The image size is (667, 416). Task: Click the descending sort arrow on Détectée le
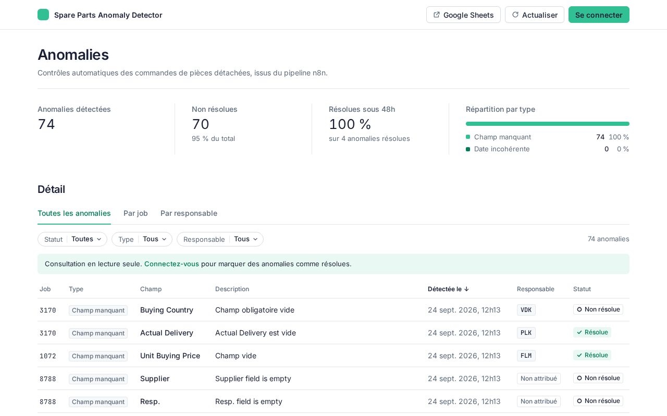(x=466, y=289)
